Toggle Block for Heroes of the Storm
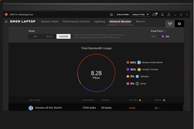Screen dimensions: 194x129 pos(158,108)
